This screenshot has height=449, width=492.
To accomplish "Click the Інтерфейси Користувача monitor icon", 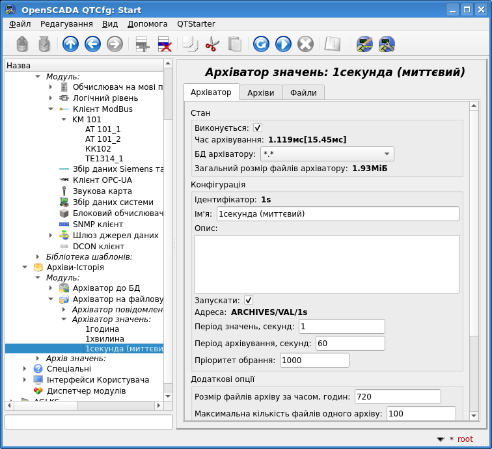I will pos(38,379).
